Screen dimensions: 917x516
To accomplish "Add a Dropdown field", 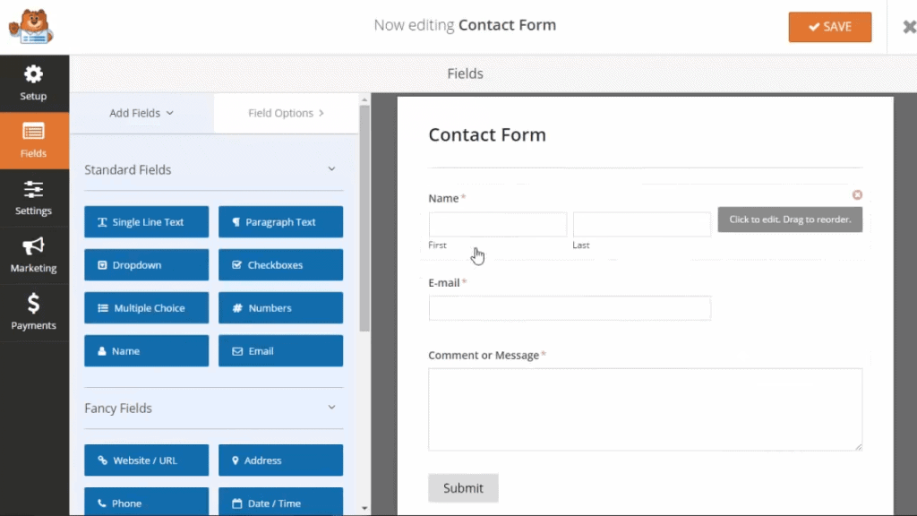I will (146, 265).
